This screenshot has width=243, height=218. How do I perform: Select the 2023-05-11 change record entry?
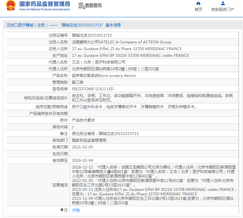click(154, 192)
